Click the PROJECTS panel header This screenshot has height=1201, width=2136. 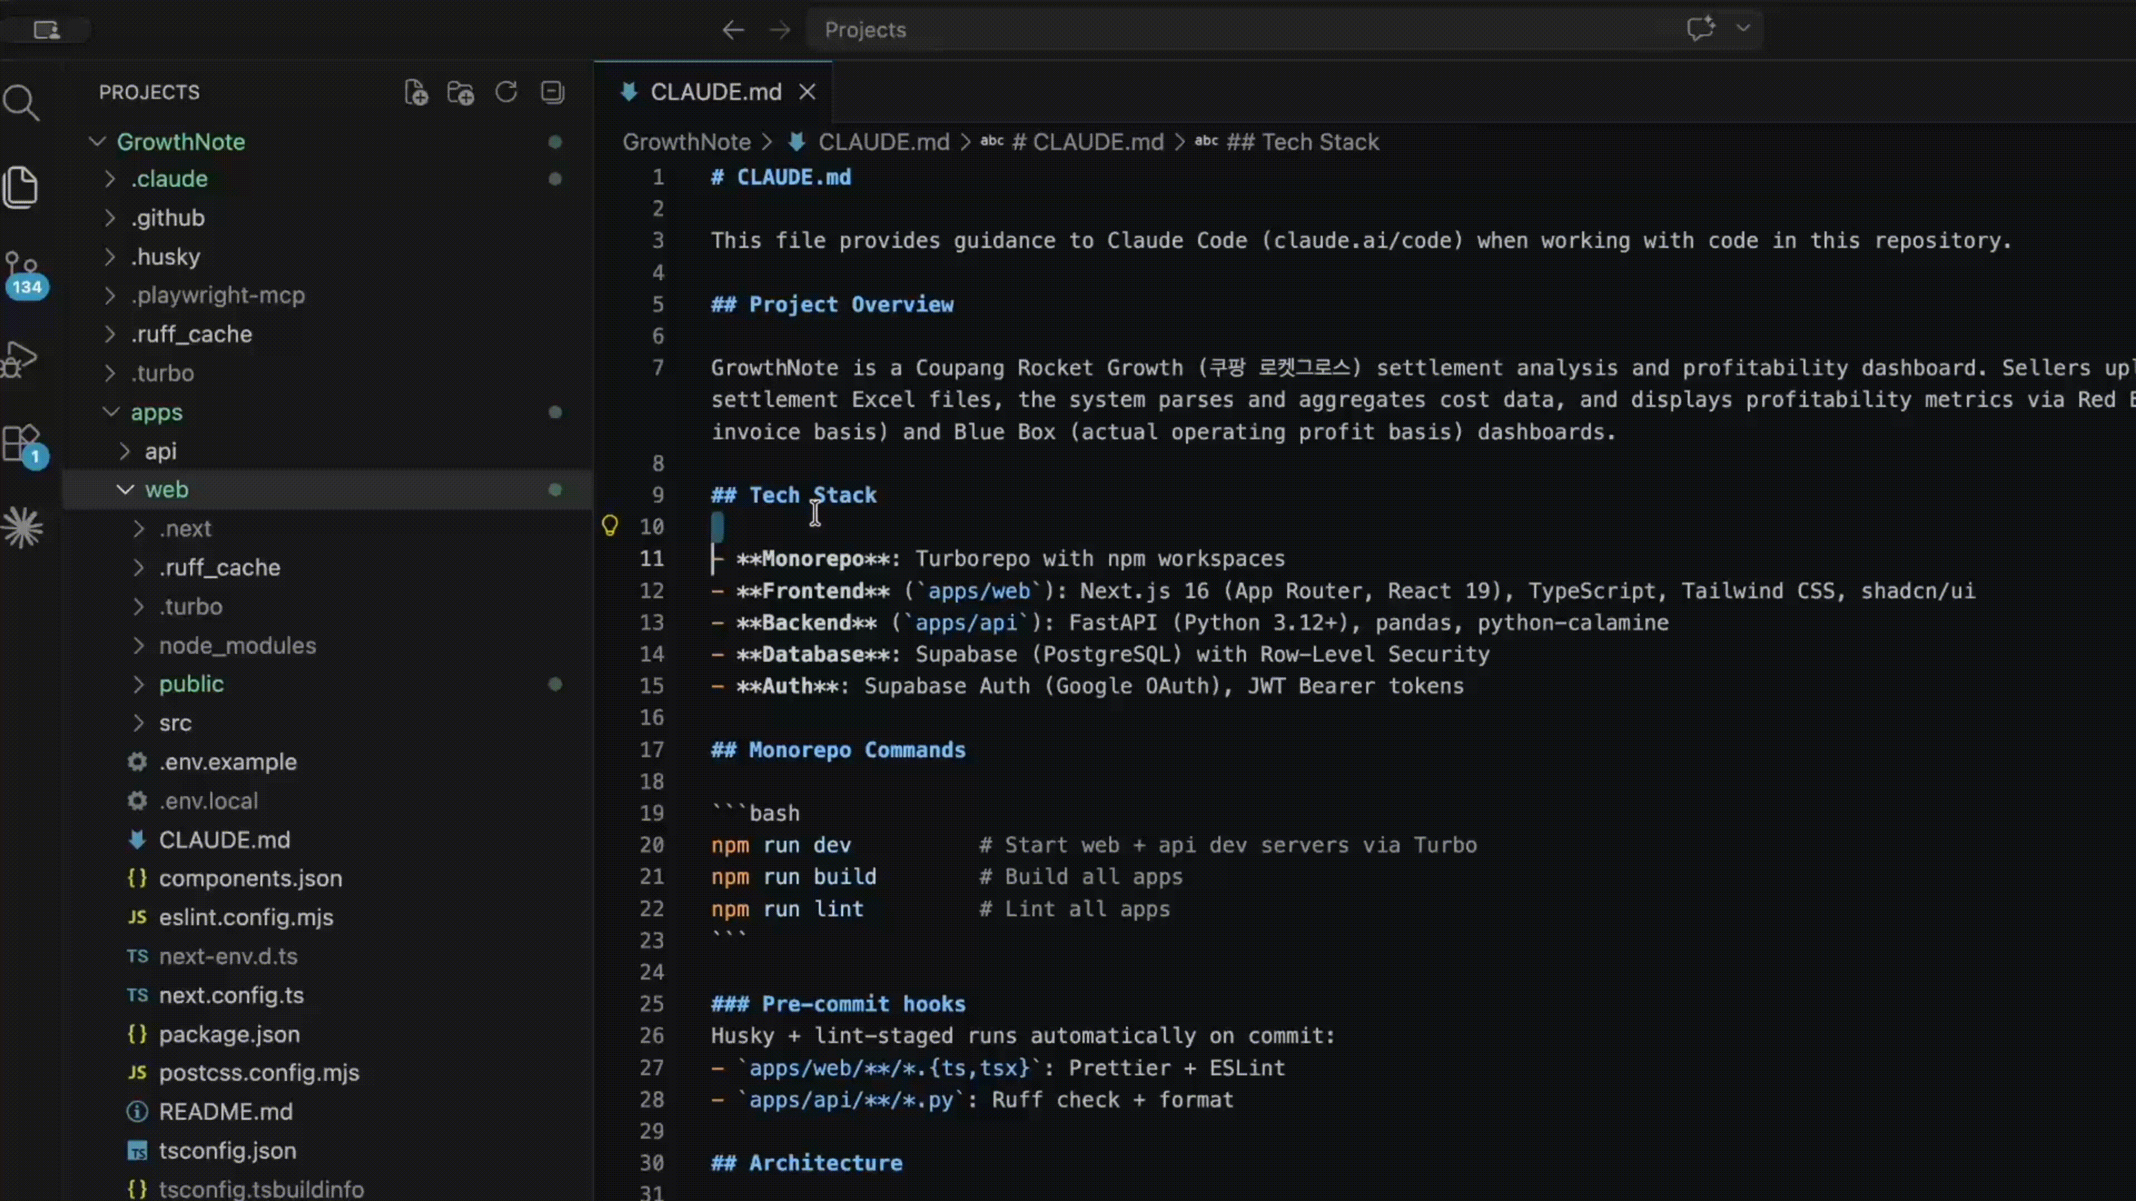click(149, 92)
